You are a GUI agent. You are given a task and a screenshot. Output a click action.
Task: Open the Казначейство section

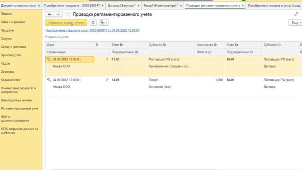(x=10, y=80)
